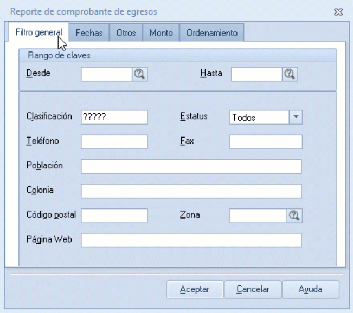Screen dimensions: 353x313
Task: Click into the Desde key input field
Action: [x=106, y=75]
